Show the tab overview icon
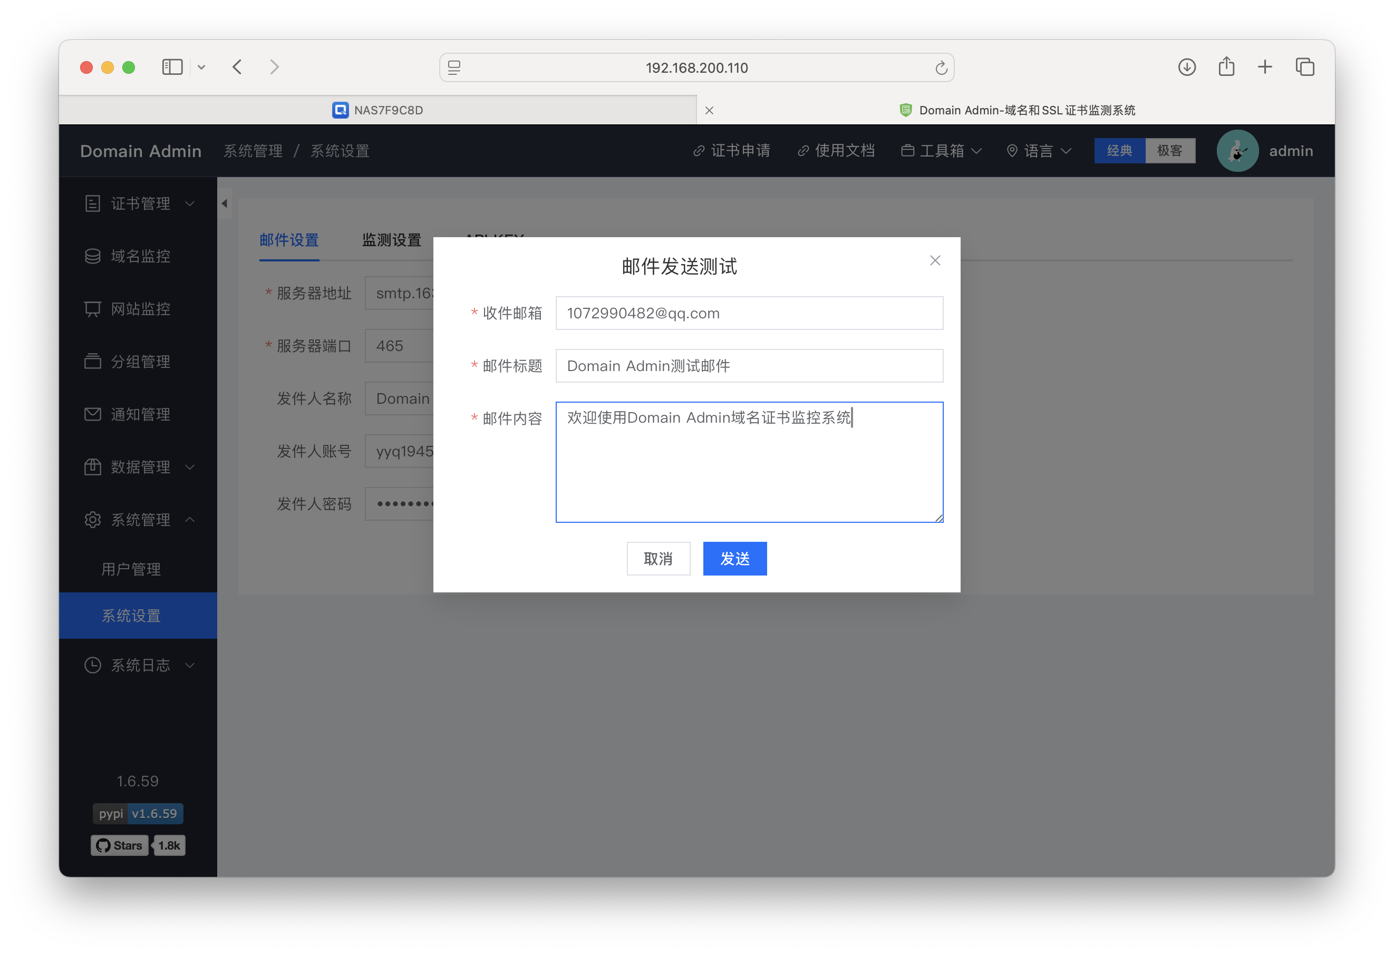Viewport: 1394px width, 955px height. (1304, 67)
